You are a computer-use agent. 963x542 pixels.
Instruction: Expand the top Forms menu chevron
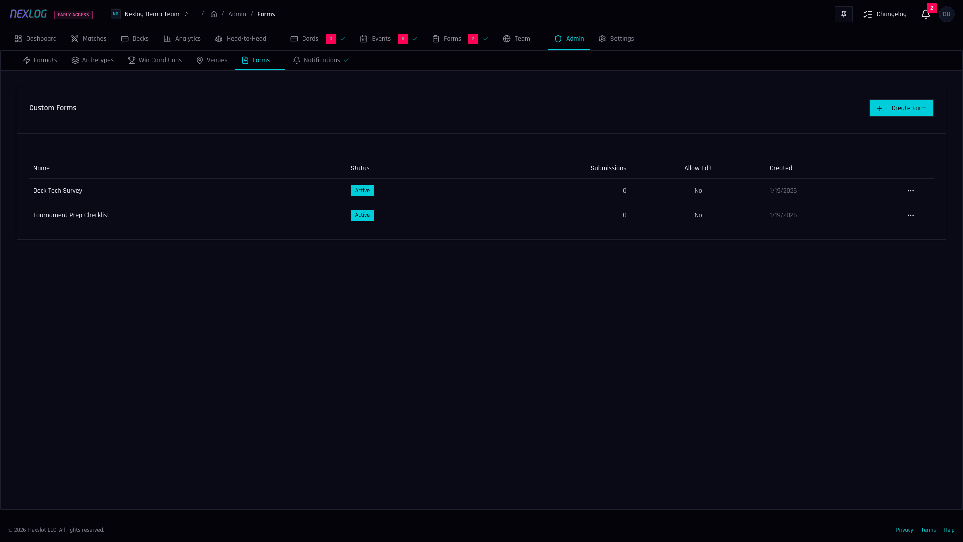click(486, 39)
